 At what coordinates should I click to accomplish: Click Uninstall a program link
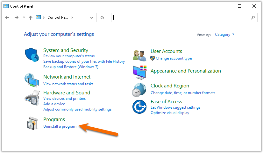(x=60, y=126)
